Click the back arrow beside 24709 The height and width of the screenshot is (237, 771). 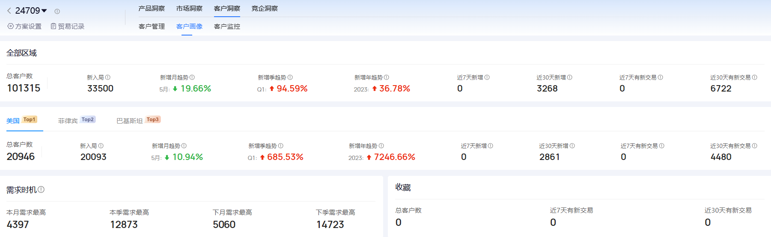[x=9, y=11]
